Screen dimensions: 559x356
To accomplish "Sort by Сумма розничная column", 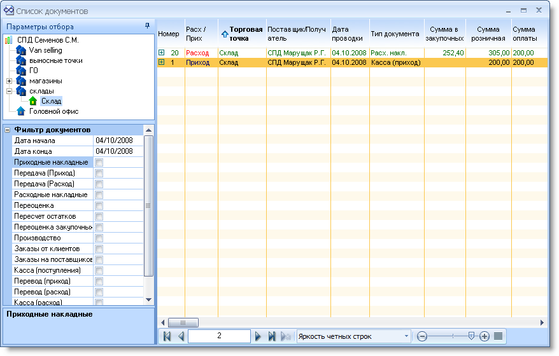I will (488, 34).
